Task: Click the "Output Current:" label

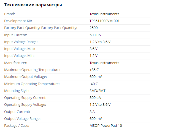Action: point(17,112)
